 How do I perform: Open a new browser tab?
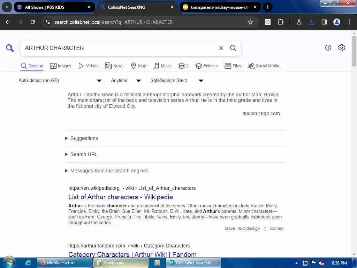tap(268, 7)
